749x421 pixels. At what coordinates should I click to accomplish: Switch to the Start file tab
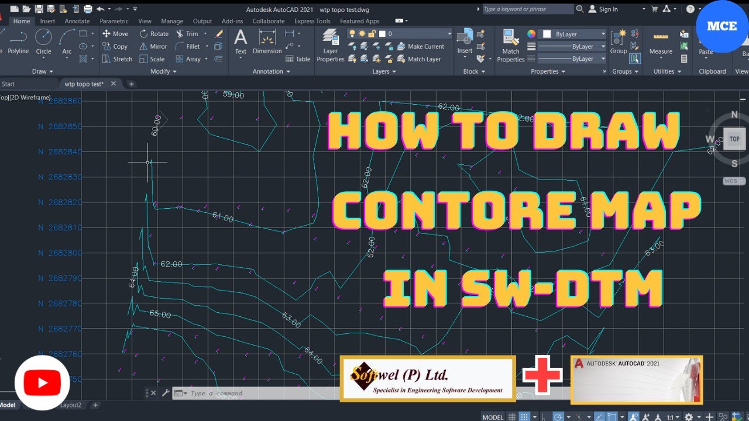click(8, 84)
